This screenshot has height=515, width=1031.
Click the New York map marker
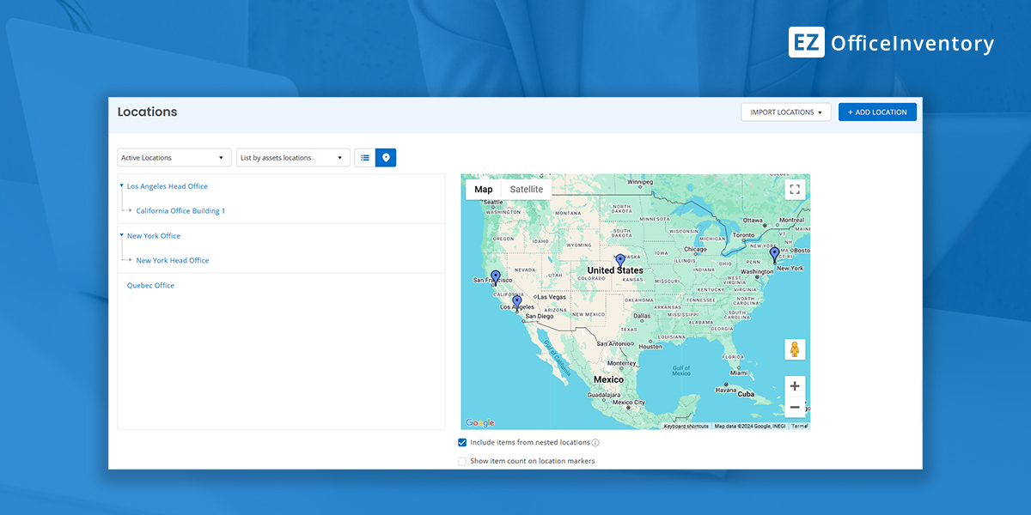pyautogui.click(x=774, y=255)
